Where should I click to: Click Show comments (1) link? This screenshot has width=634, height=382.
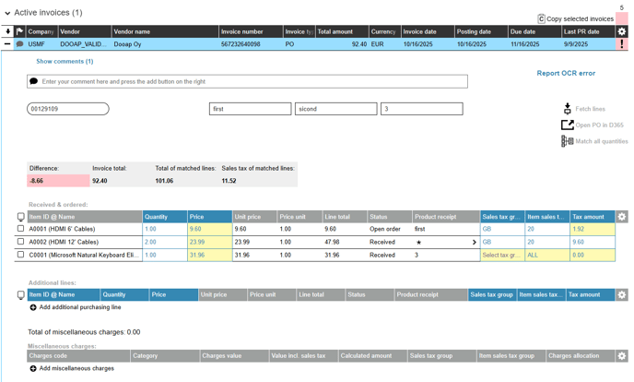click(x=65, y=62)
